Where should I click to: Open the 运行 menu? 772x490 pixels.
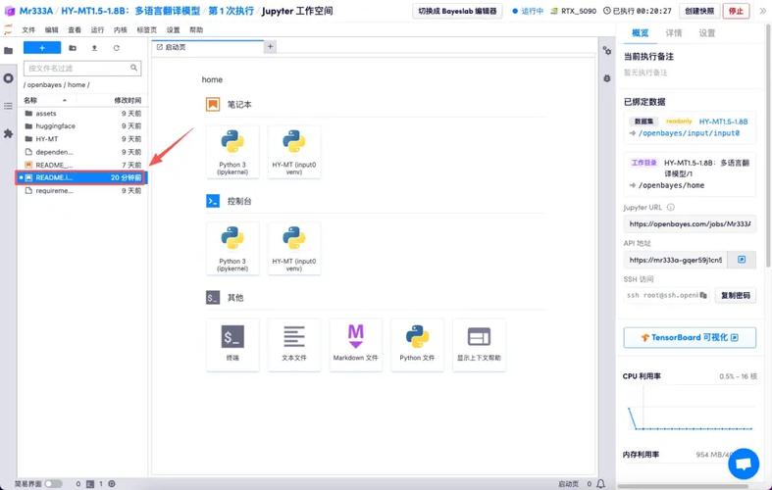(97, 30)
